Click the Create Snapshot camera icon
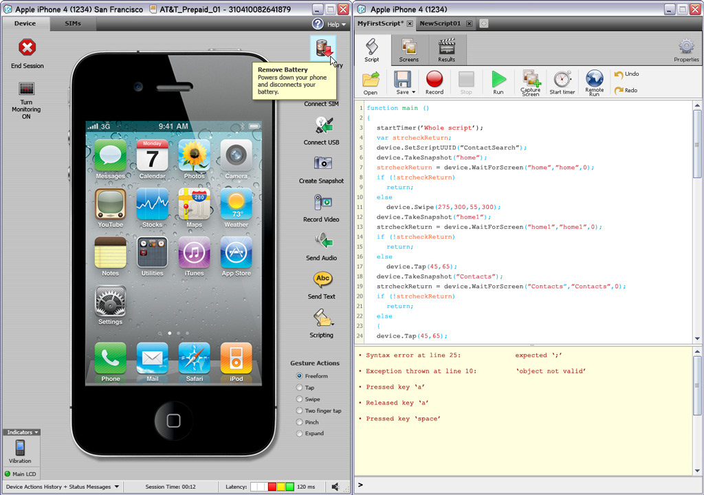Image resolution: width=704 pixels, height=495 pixels. click(323, 163)
